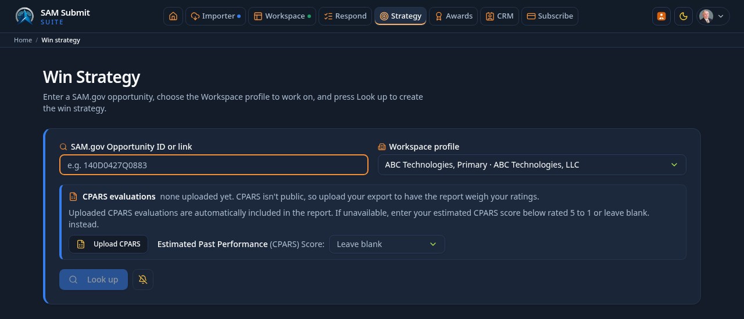The height and width of the screenshot is (319, 744).
Task: Click the Win strategy breadcrumb
Action: (x=60, y=40)
